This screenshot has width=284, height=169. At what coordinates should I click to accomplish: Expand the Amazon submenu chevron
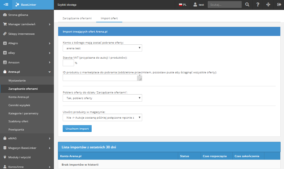49,62
